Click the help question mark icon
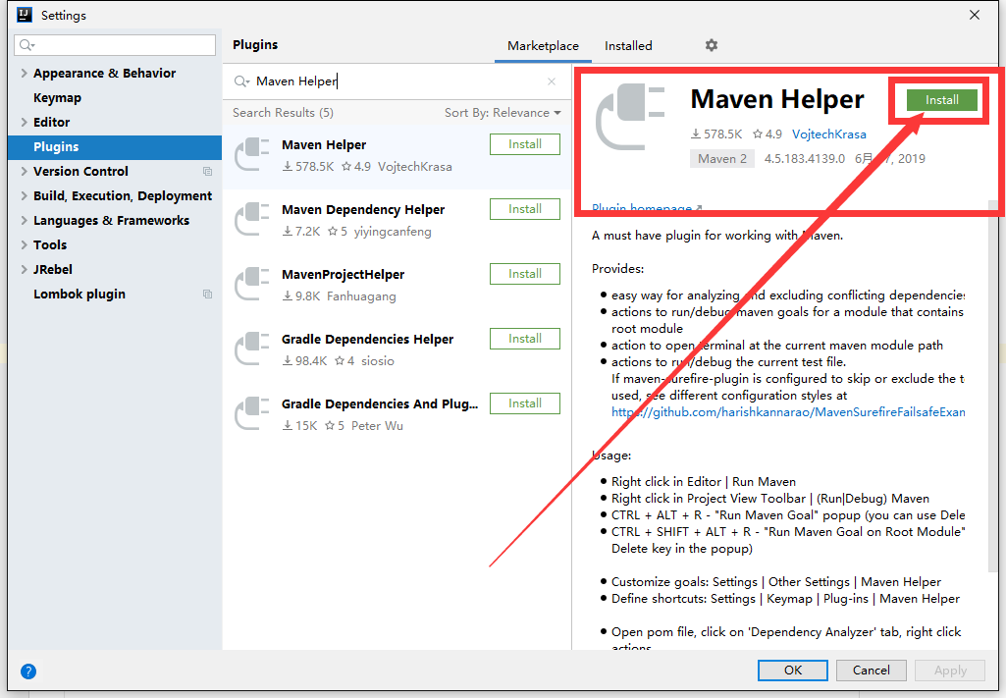Image resolution: width=1006 pixels, height=698 pixels. (x=27, y=671)
